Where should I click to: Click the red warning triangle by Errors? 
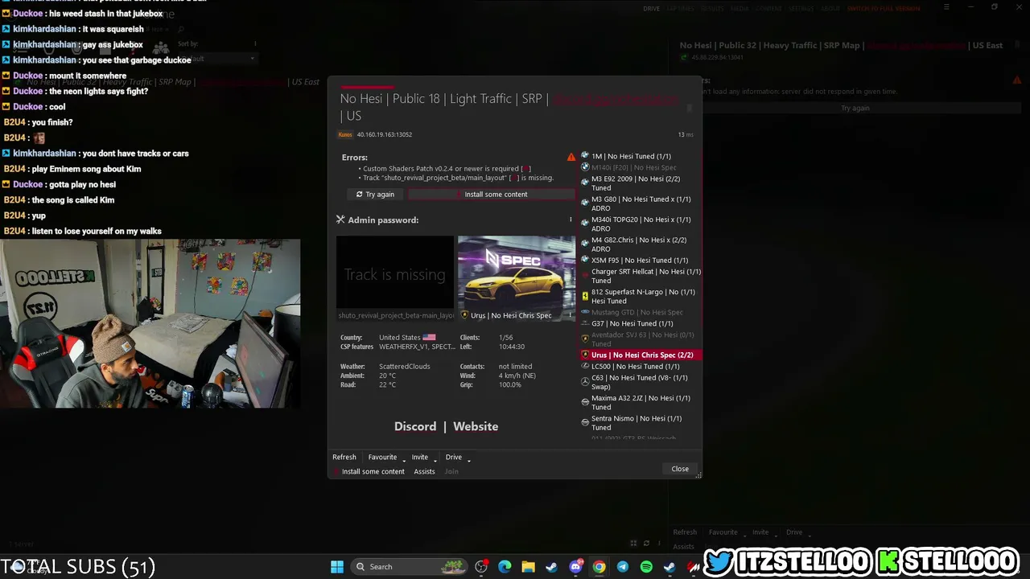[x=571, y=157]
